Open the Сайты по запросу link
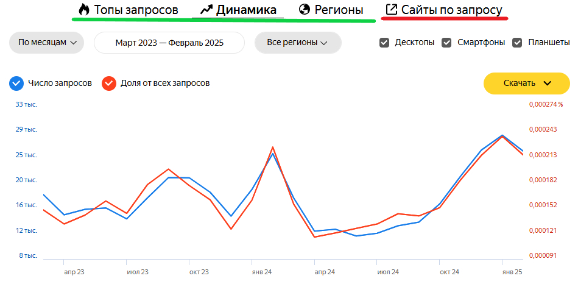The image size is (578, 284). click(451, 10)
